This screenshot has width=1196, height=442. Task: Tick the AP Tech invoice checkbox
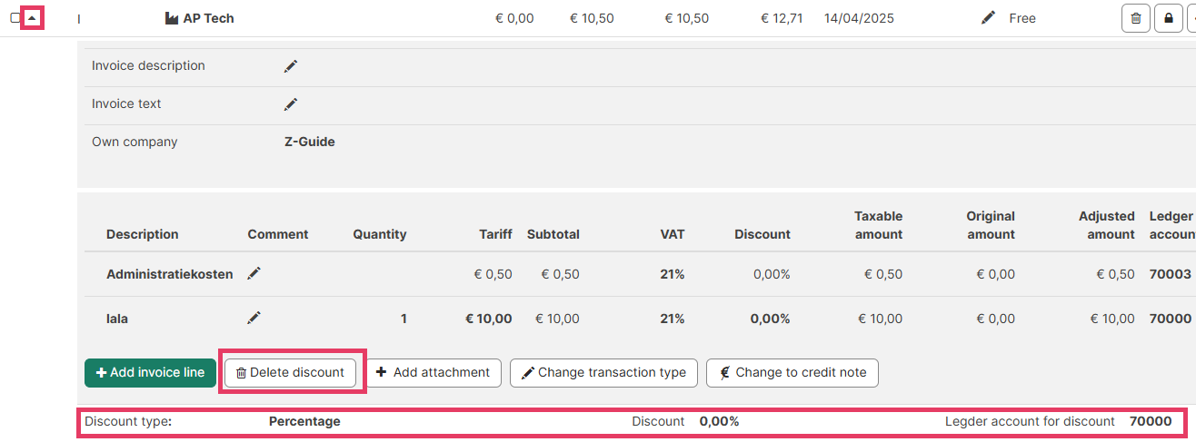15,18
